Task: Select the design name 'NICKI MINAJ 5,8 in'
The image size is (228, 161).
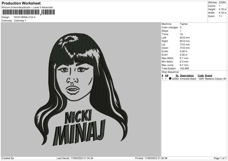Action: [25, 17]
